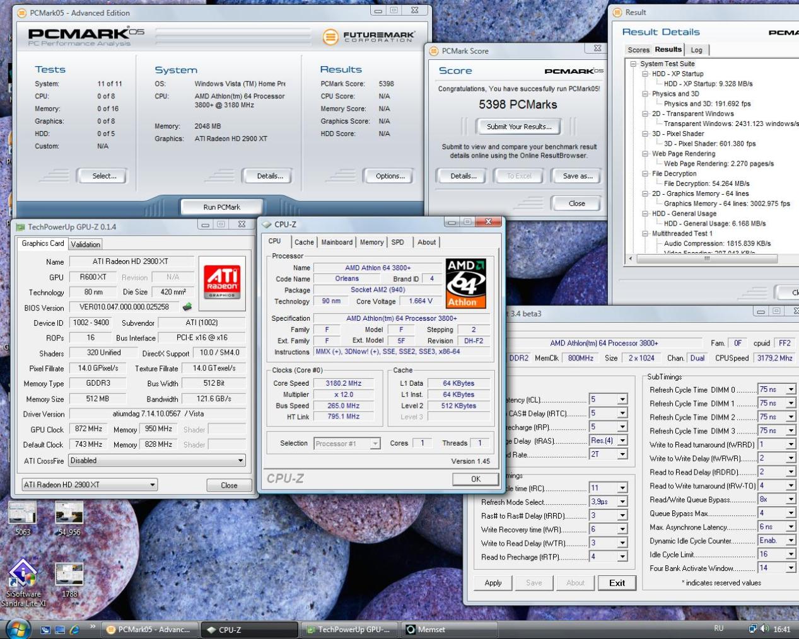
Task: Open the 54,956 desktop screenshot thumbnail
Action: point(69,513)
